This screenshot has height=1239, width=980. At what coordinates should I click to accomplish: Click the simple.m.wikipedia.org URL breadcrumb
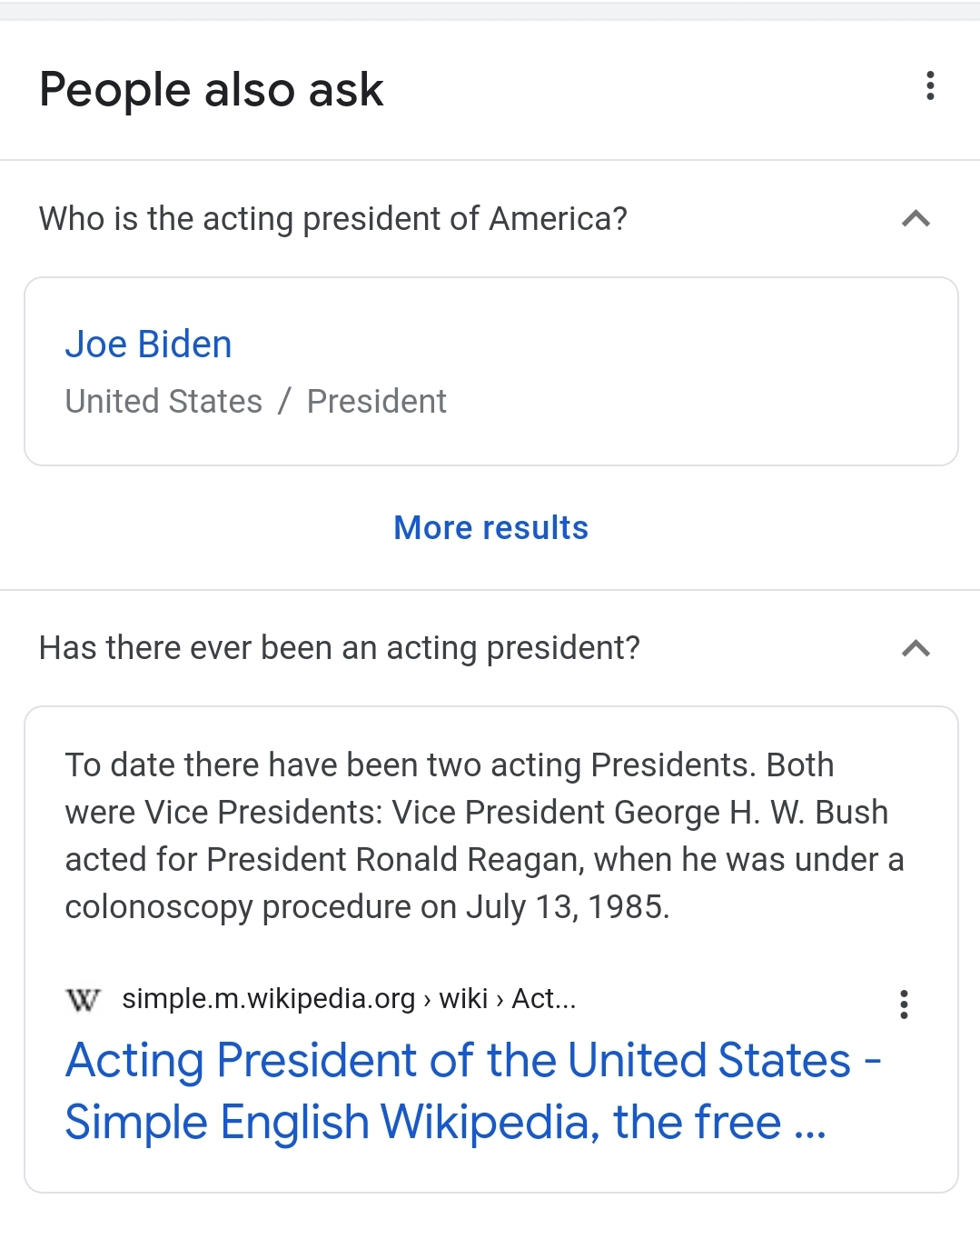point(269,999)
